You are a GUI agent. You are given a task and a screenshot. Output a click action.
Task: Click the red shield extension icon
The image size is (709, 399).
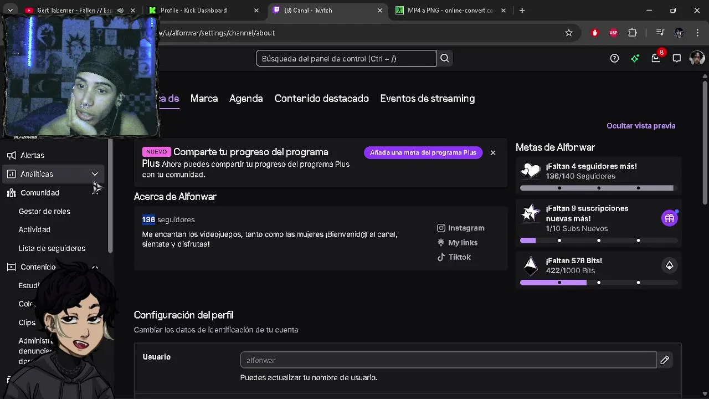coord(595,33)
